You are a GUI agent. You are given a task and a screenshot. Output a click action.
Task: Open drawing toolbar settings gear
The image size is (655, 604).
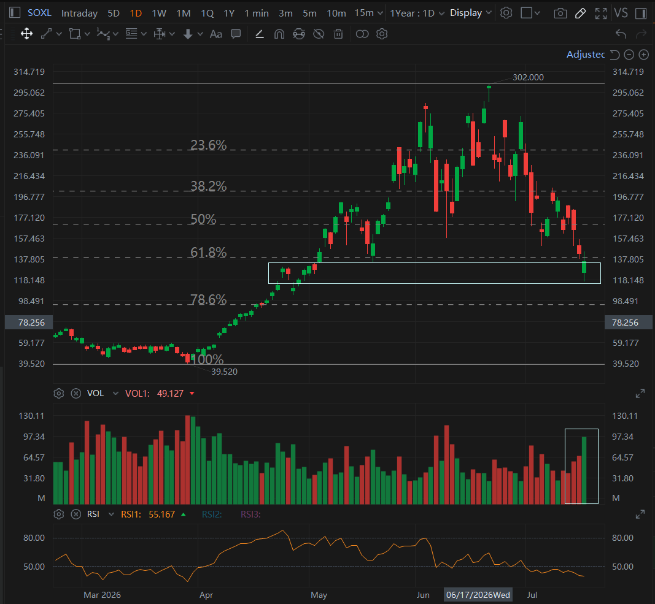[x=382, y=34]
